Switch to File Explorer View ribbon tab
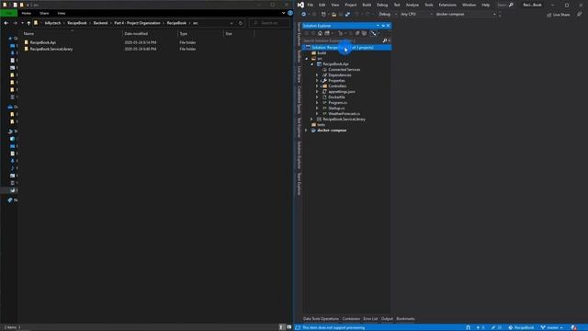This screenshot has width=588, height=331. pyautogui.click(x=62, y=13)
